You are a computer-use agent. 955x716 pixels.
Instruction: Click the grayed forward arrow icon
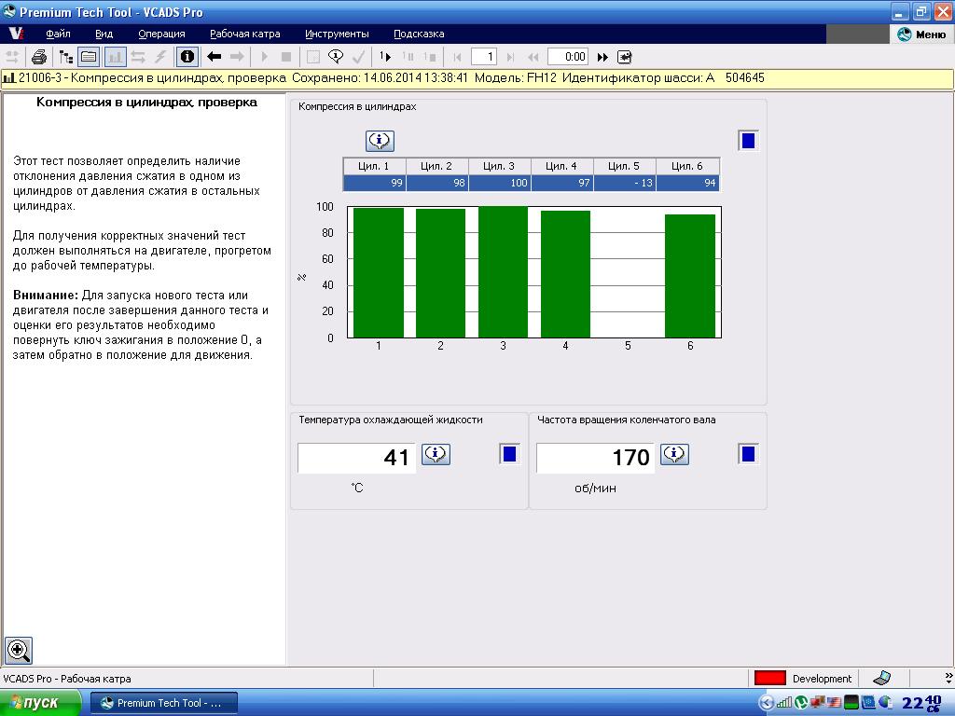[237, 57]
